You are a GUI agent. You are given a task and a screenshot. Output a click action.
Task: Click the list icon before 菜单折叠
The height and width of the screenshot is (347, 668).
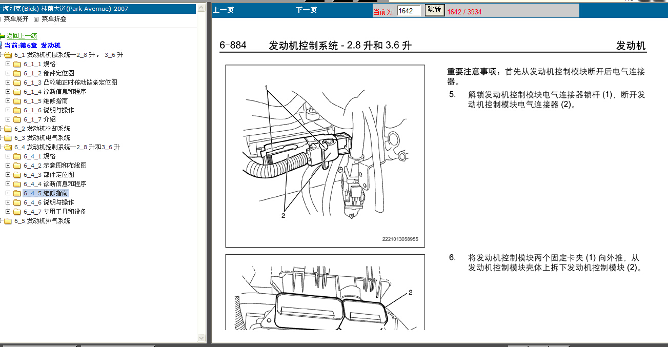pyautogui.click(x=36, y=19)
